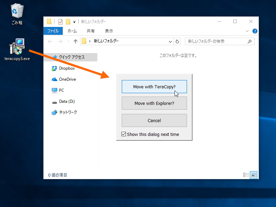Switch to details view layout

[x=246, y=175]
